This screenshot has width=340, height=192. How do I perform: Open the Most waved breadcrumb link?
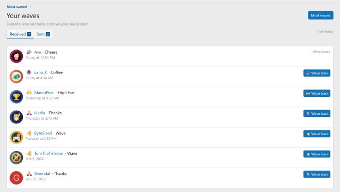click(17, 7)
